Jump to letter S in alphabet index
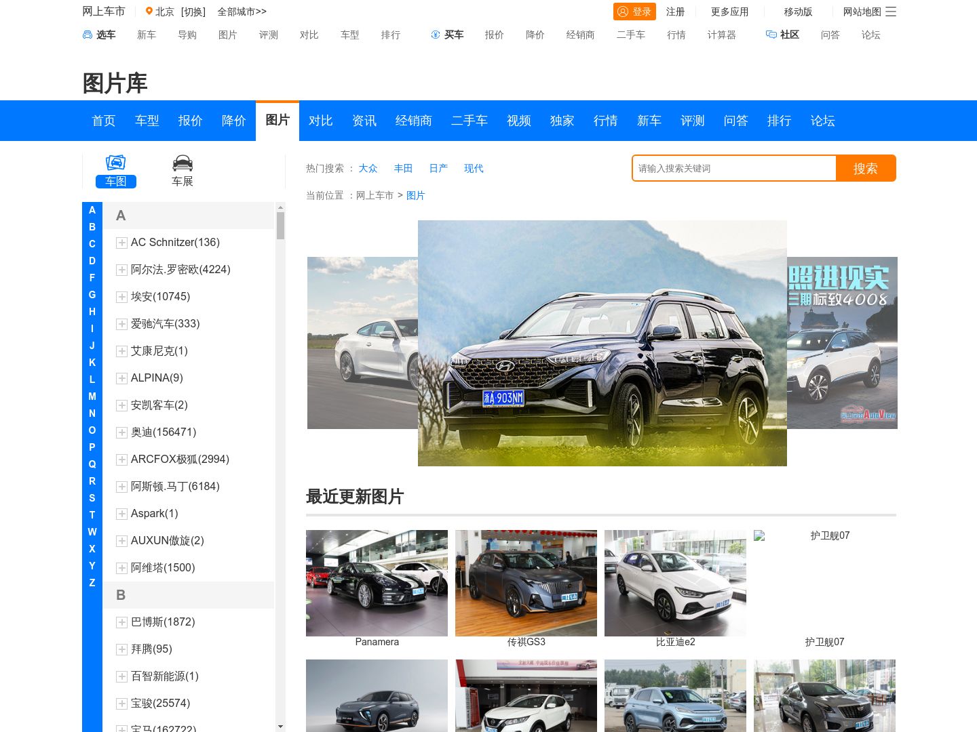The width and height of the screenshot is (977, 732). (92, 498)
